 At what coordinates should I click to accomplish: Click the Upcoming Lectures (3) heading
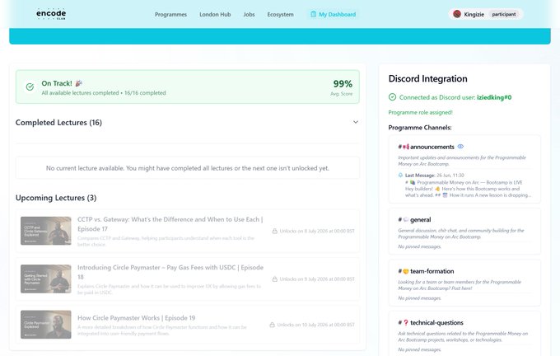(56, 198)
